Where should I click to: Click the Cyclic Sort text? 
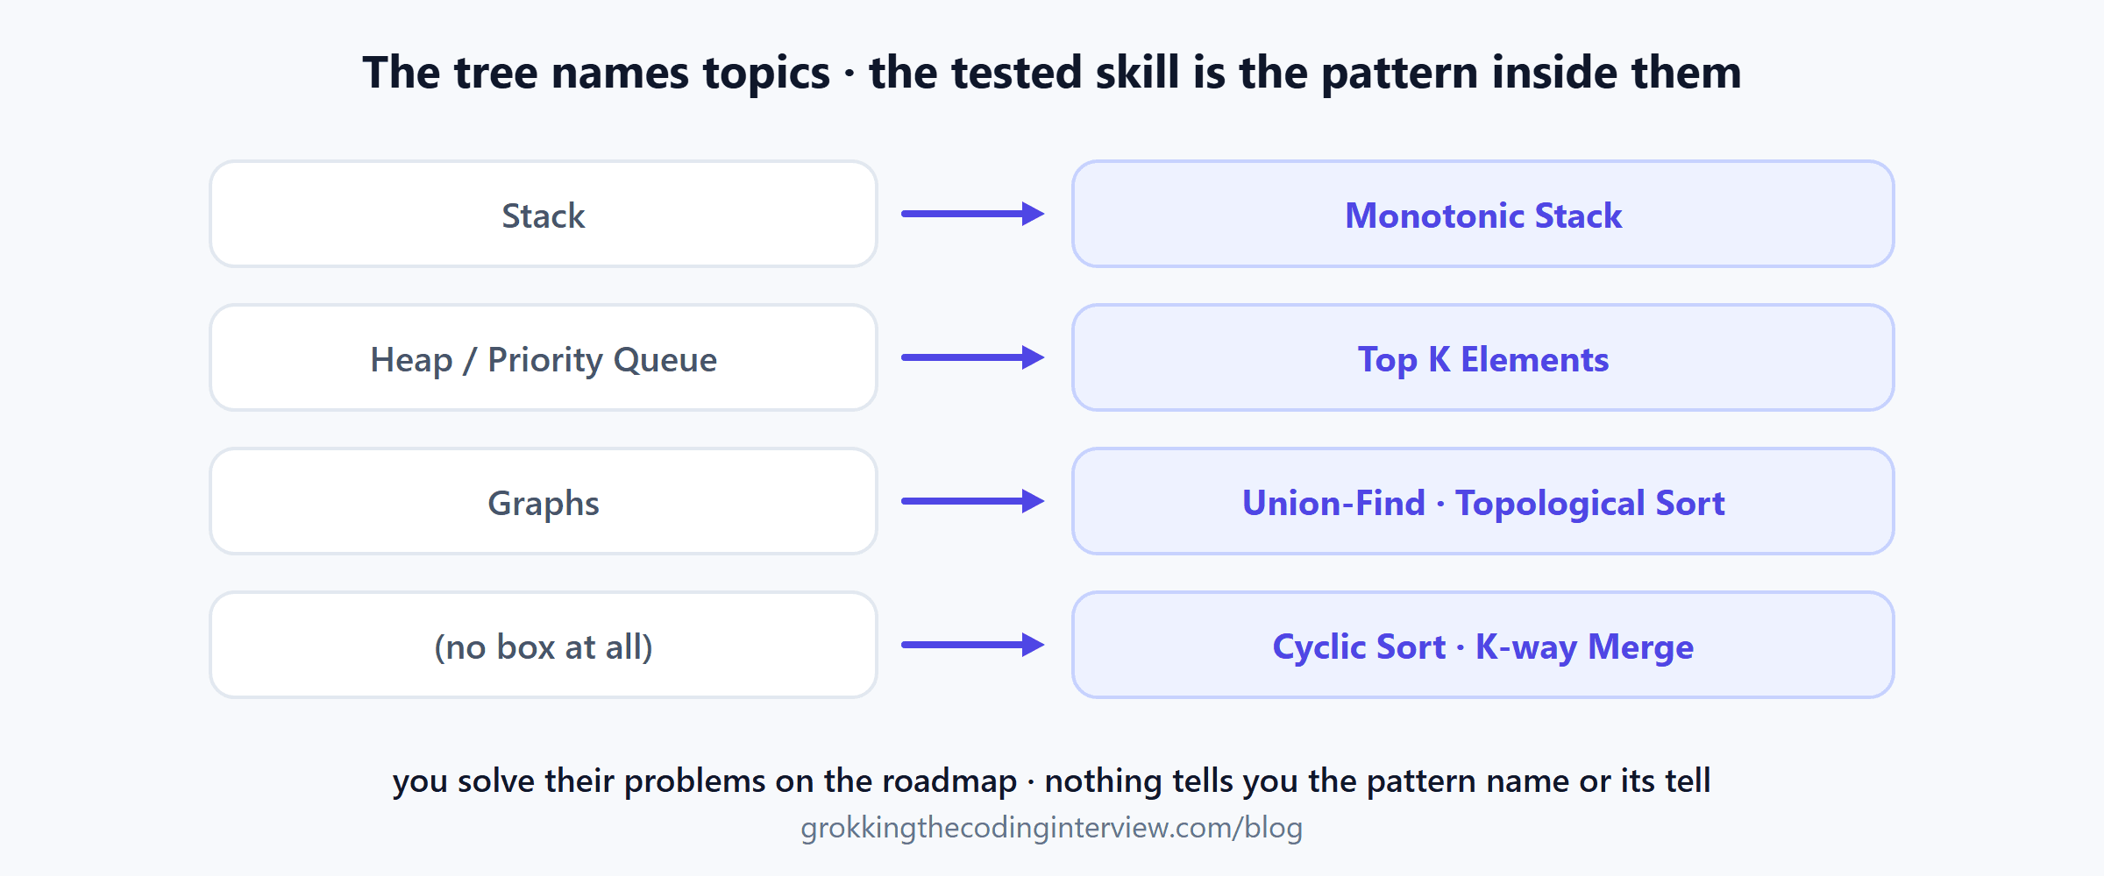pos(1359,647)
